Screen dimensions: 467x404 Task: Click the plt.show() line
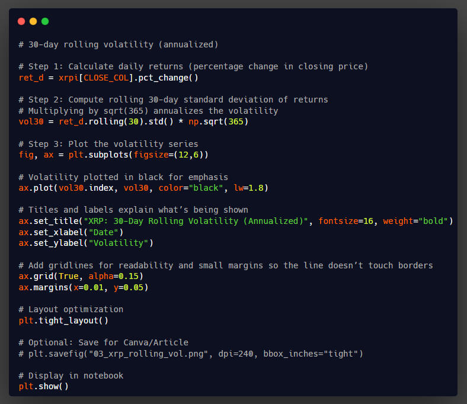[43, 386]
